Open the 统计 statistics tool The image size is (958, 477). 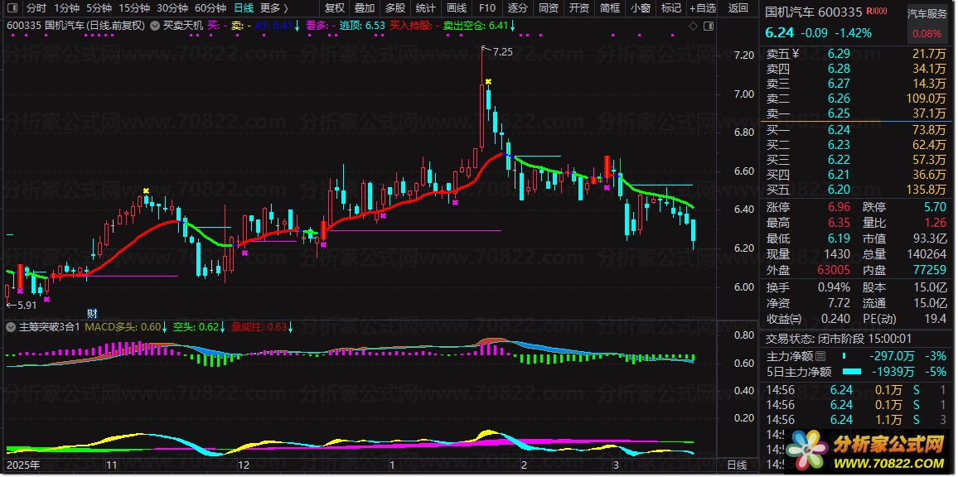426,8
